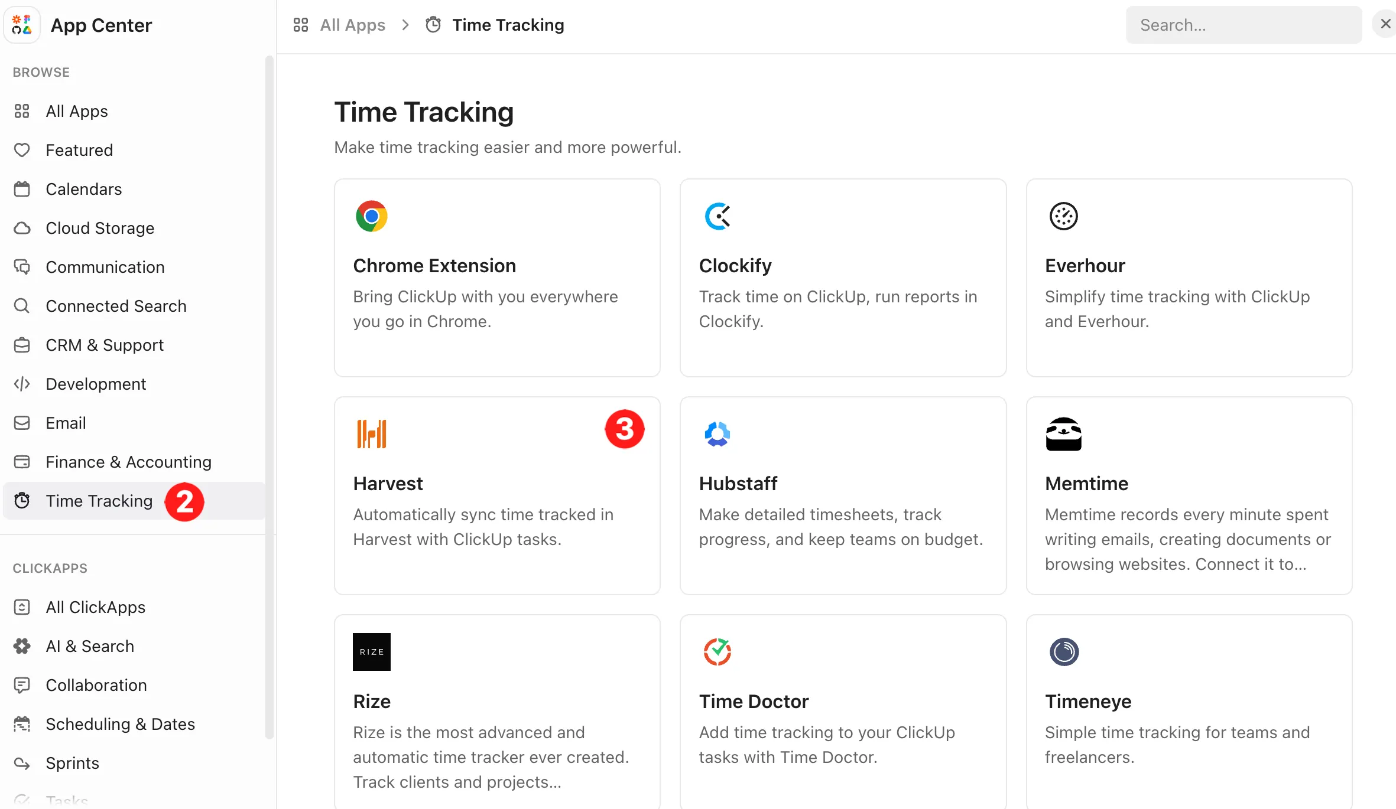Open the Harvest app card title

(x=388, y=484)
